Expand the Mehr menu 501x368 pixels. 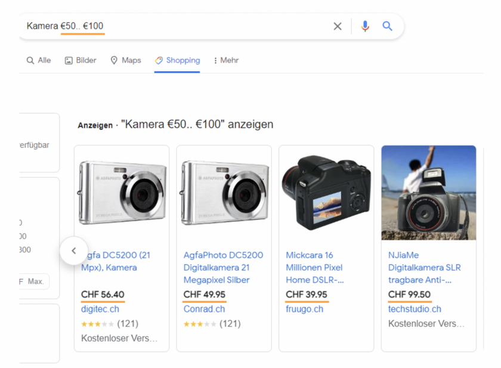click(x=226, y=60)
